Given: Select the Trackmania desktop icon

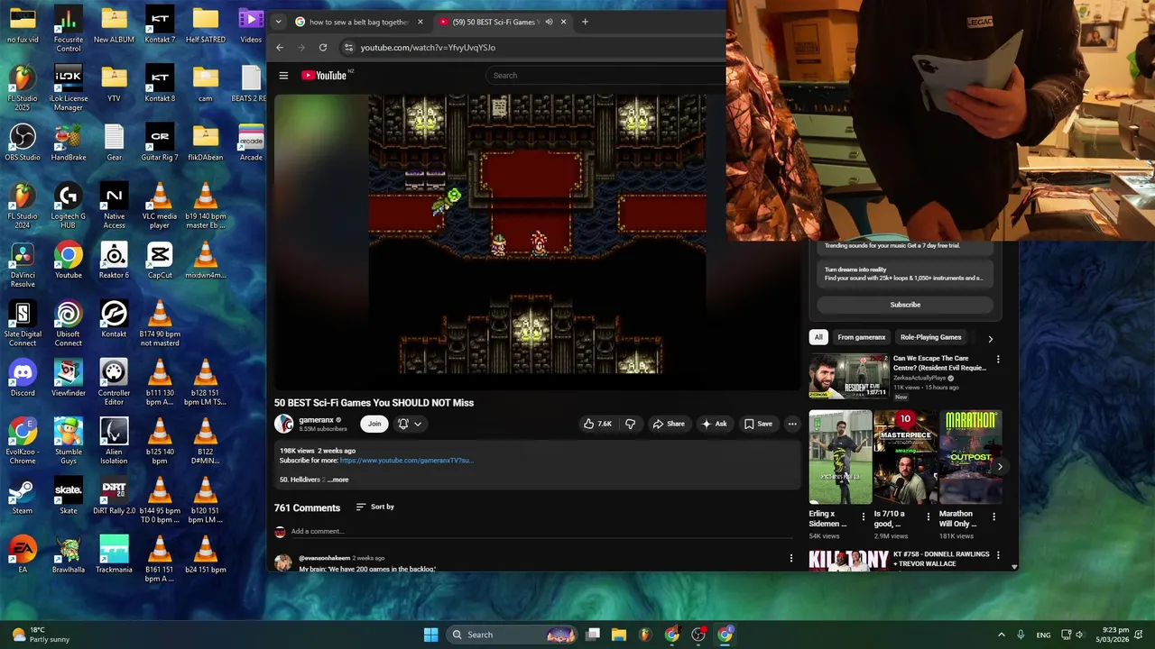Looking at the screenshot, I should point(114,554).
